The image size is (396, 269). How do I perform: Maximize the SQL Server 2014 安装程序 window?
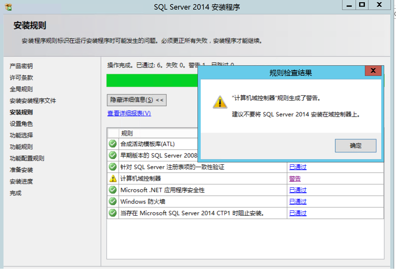point(362,5)
